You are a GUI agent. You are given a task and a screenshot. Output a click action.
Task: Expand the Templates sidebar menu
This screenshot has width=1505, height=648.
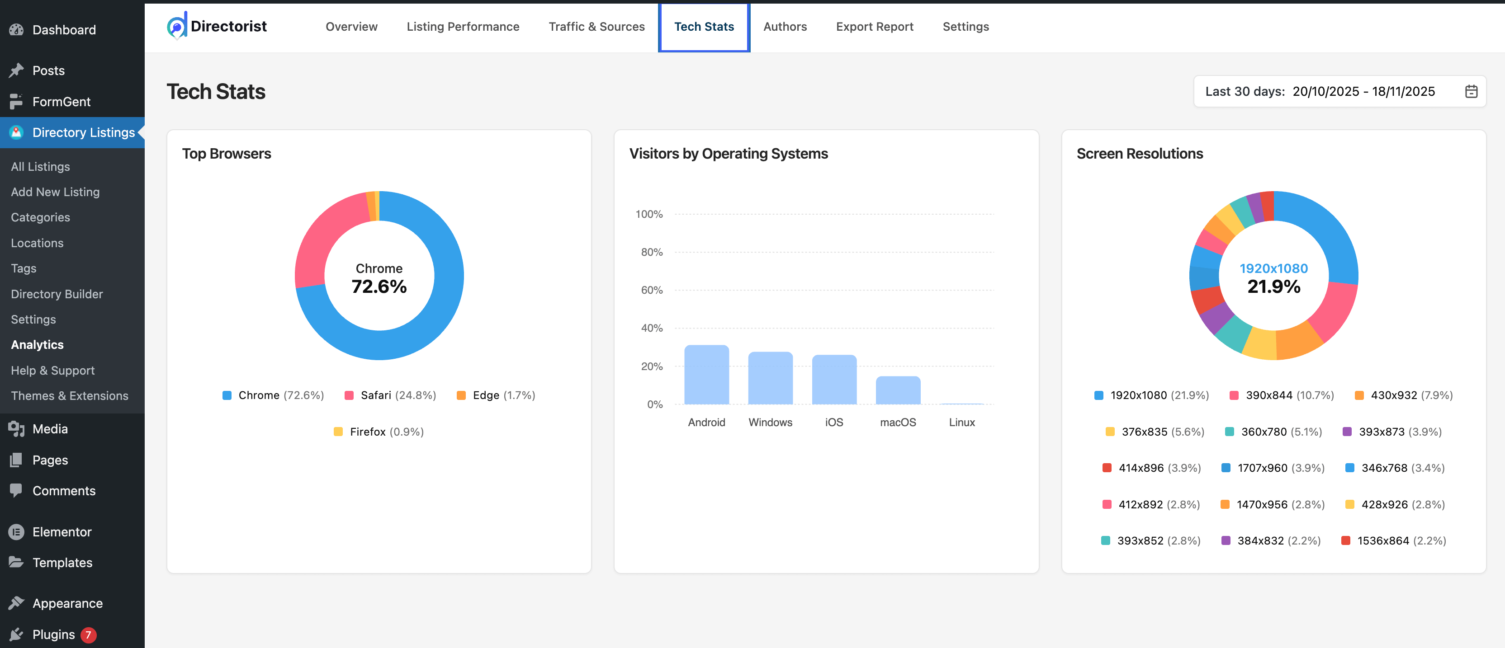tap(62, 563)
